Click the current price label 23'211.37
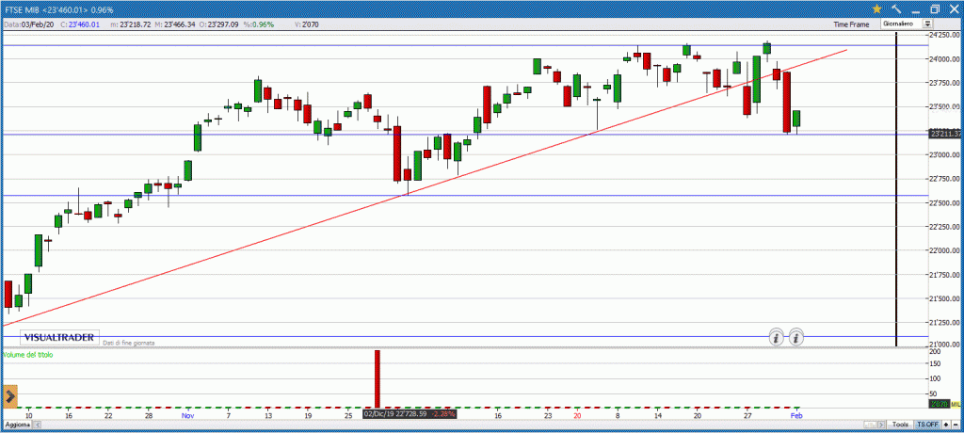Image resolution: width=964 pixels, height=433 pixels. click(x=945, y=134)
